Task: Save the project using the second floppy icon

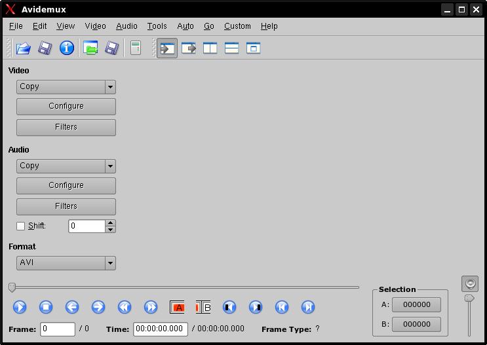Action: (112, 48)
